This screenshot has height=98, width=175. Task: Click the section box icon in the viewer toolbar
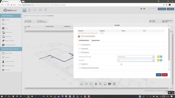(x=110, y=84)
